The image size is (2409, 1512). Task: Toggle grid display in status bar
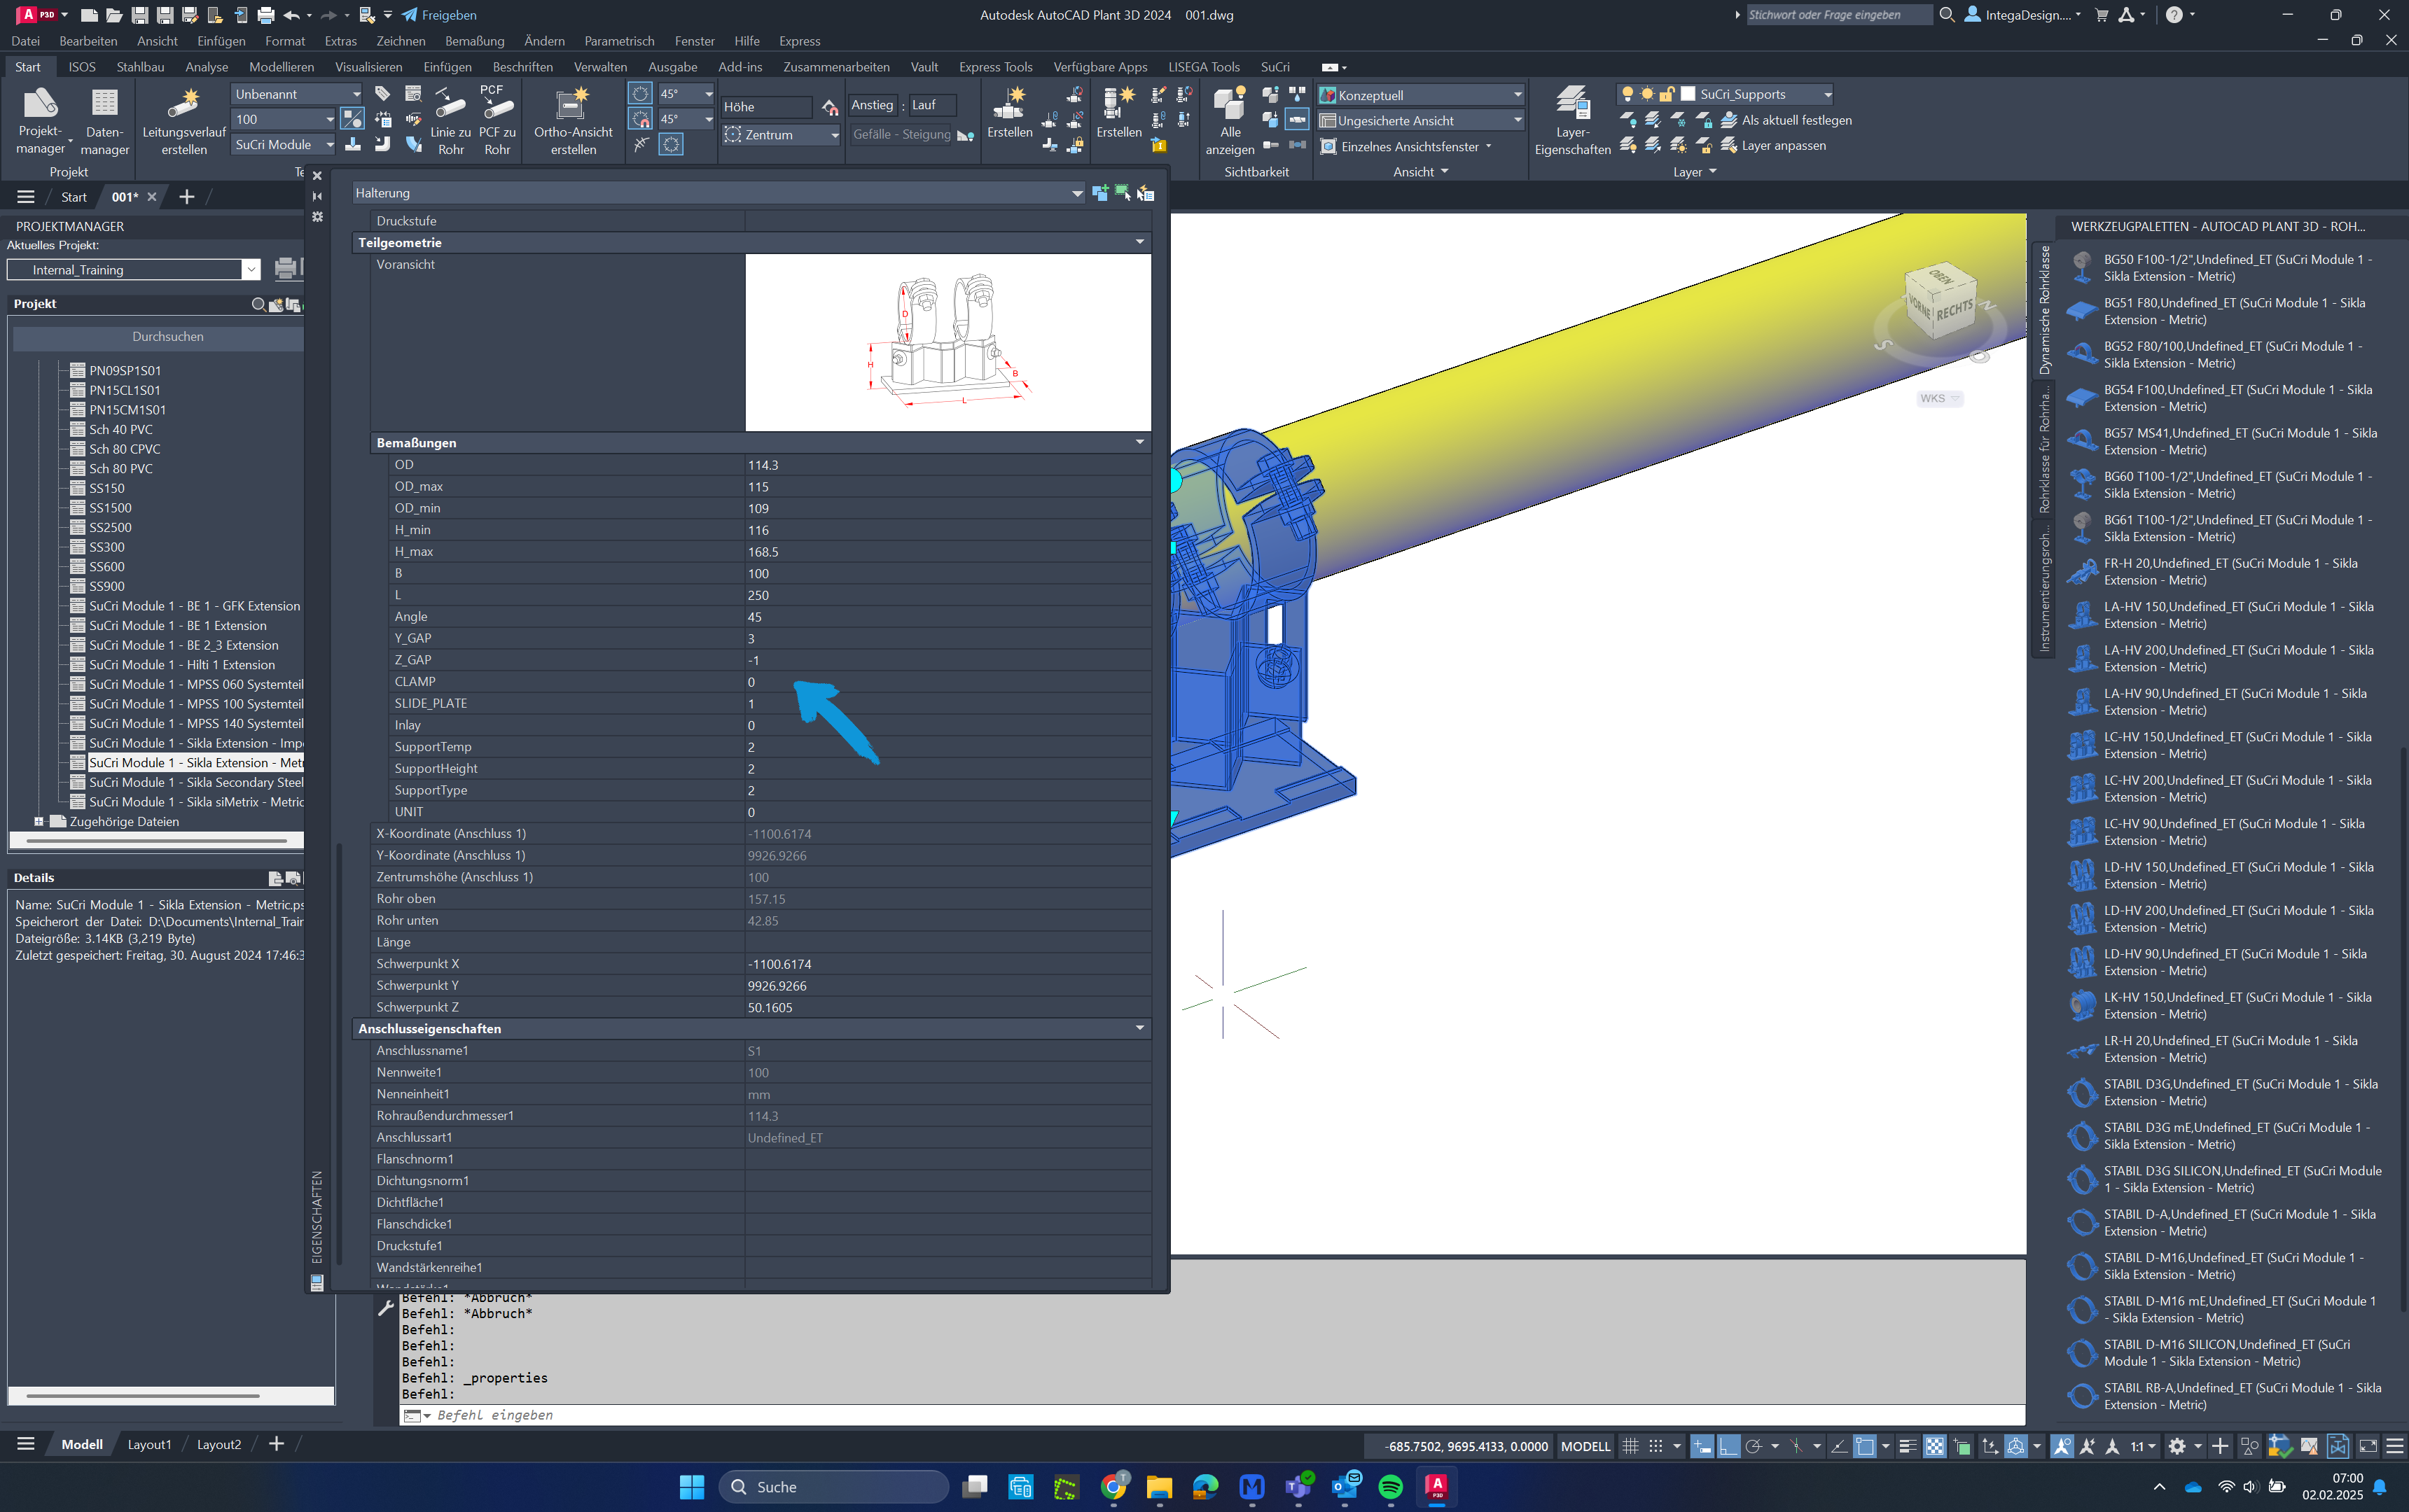click(1630, 1446)
